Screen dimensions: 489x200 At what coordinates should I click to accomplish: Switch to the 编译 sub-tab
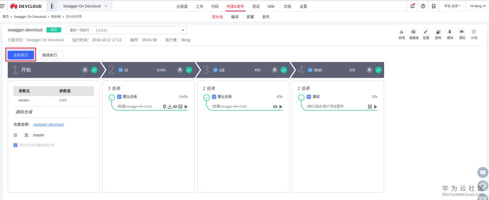[x=234, y=17]
